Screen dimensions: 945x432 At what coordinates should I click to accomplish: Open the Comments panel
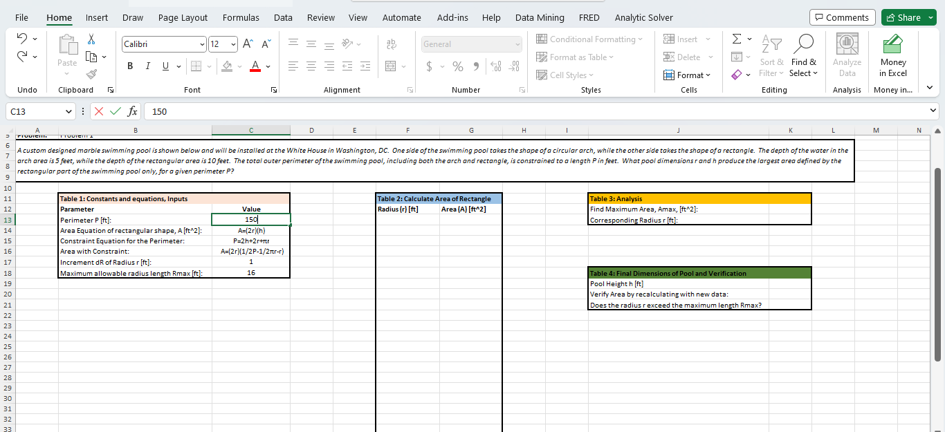[x=843, y=17]
